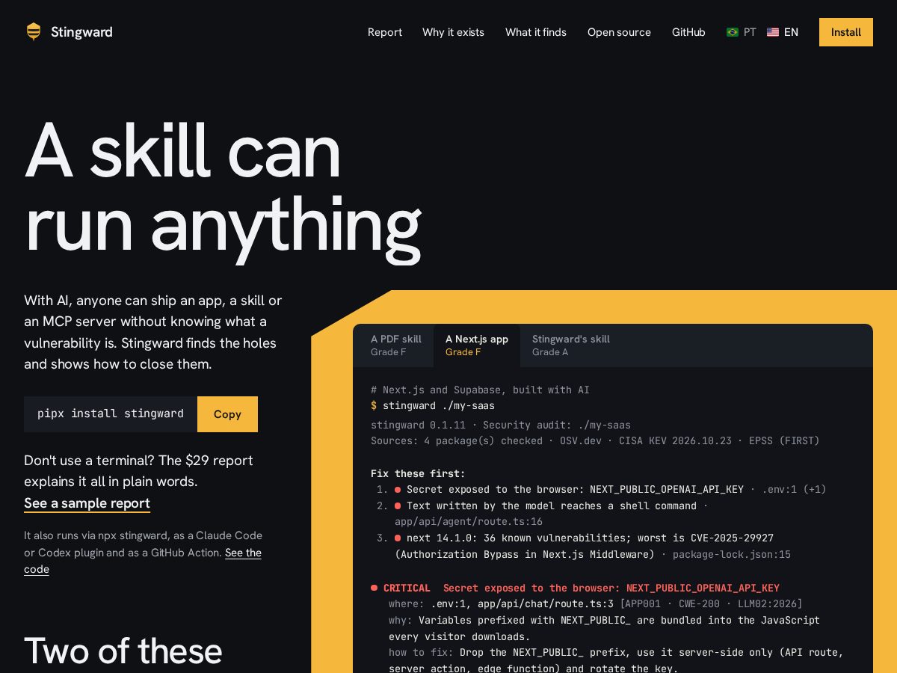897x673 pixels.
Task: Click the '[APP001 · CWE-200 · LLM02:2026]' tag
Action: tap(711, 603)
